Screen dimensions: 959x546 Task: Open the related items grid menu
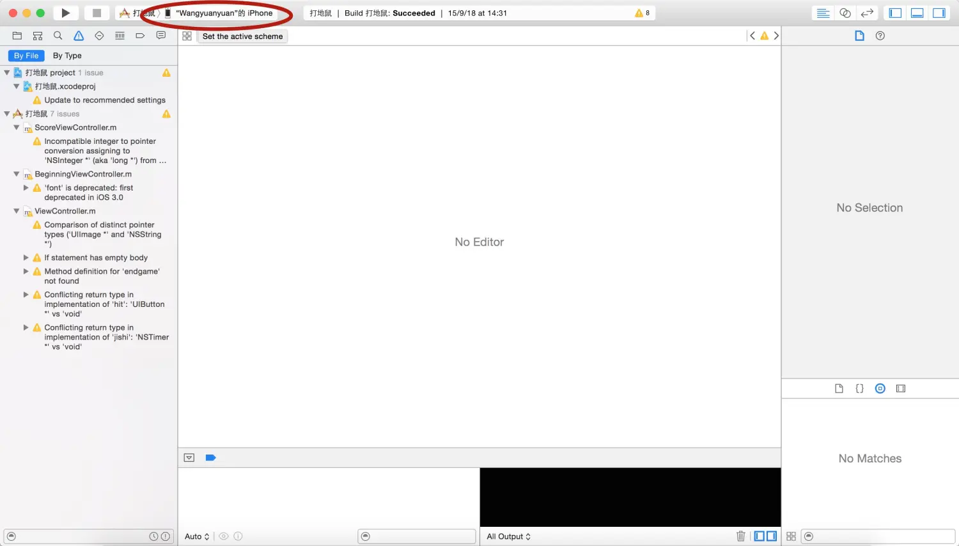[187, 36]
